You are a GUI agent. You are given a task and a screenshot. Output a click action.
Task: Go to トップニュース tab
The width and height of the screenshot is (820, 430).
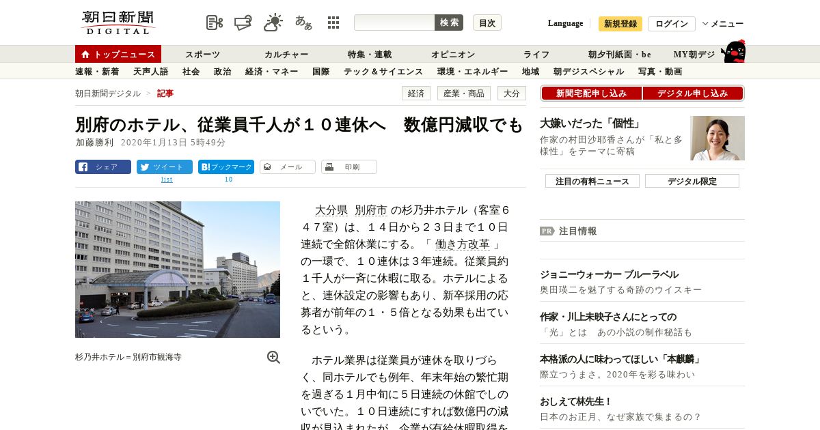[118, 54]
